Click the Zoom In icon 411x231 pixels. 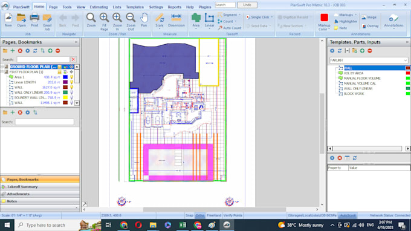[117, 22]
